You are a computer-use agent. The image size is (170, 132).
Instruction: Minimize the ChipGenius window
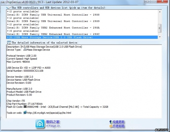[x=147, y=1]
